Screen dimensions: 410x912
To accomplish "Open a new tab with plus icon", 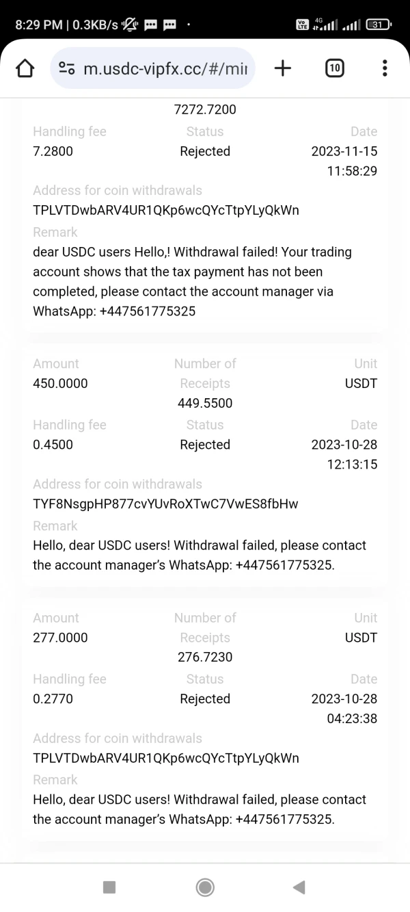I will [x=282, y=68].
